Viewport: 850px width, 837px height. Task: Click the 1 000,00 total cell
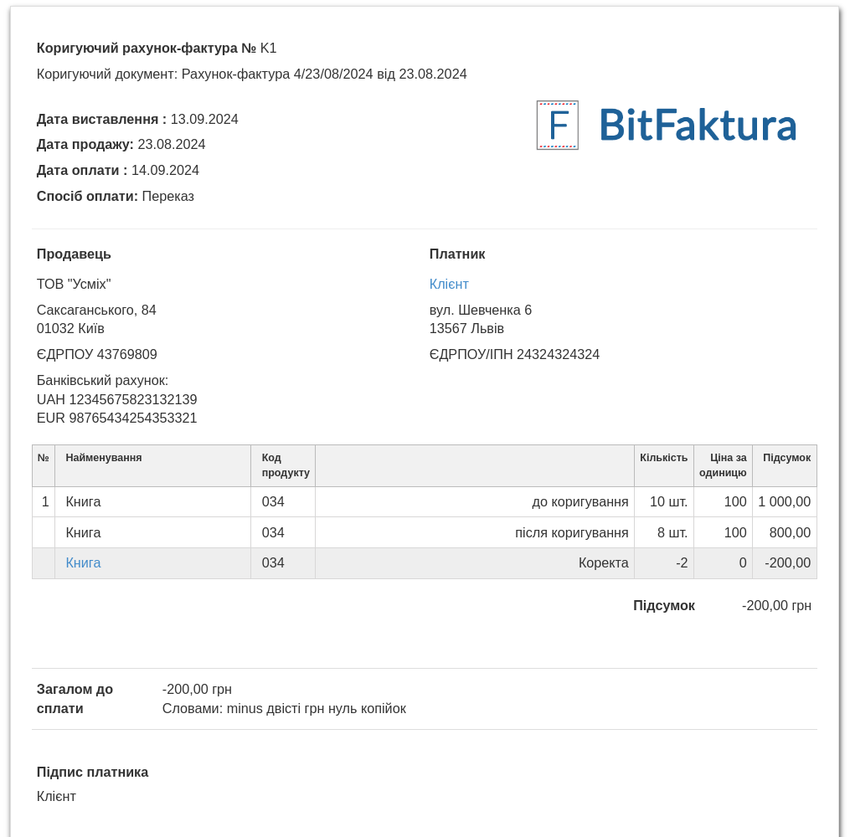pos(784,502)
